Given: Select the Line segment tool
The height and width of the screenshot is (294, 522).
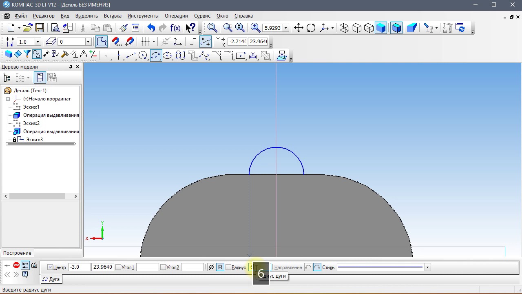Looking at the screenshot, I should point(131,55).
